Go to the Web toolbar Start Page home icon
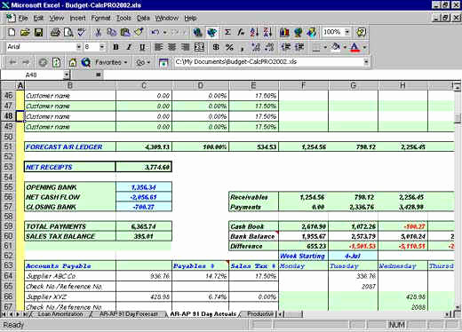Screen dimensions: 462x332 (73, 62)
